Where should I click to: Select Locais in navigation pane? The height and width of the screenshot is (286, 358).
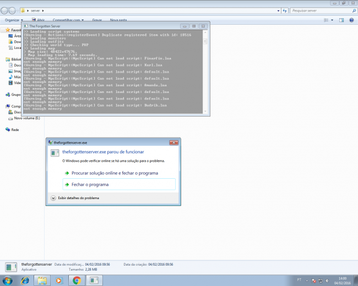pos(15,48)
